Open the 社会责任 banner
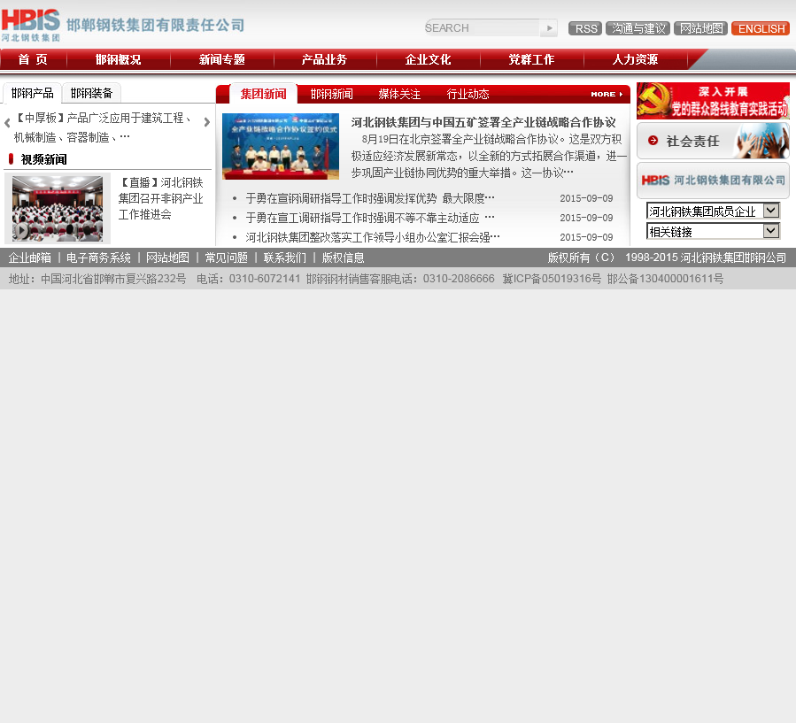 (713, 141)
